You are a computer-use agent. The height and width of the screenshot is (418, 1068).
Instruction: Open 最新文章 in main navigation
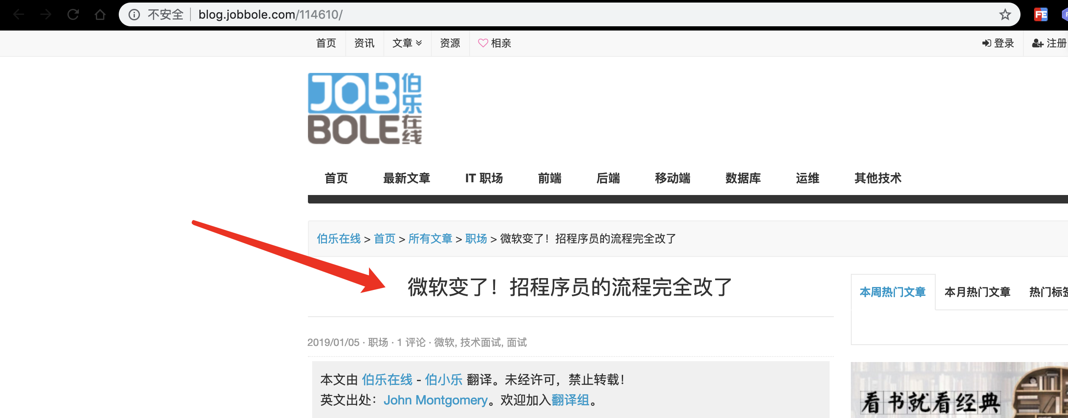click(406, 178)
